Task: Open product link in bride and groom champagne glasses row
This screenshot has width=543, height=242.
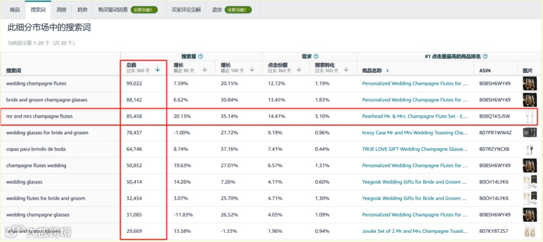Action: 415,100
